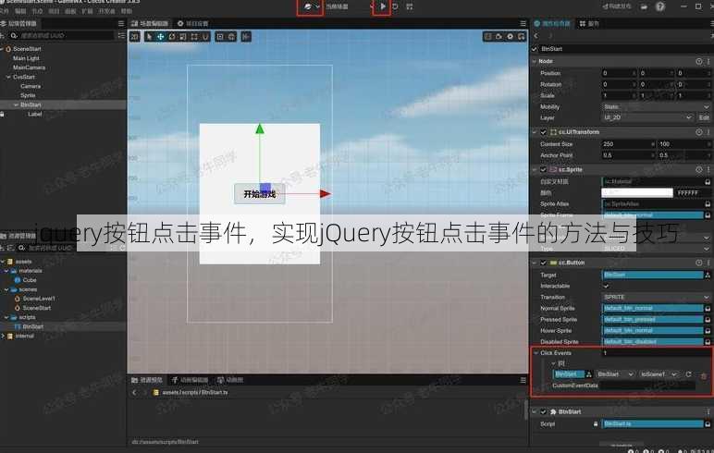Select the move gizmo tool
The height and width of the screenshot is (453, 714).
pyautogui.click(x=161, y=36)
